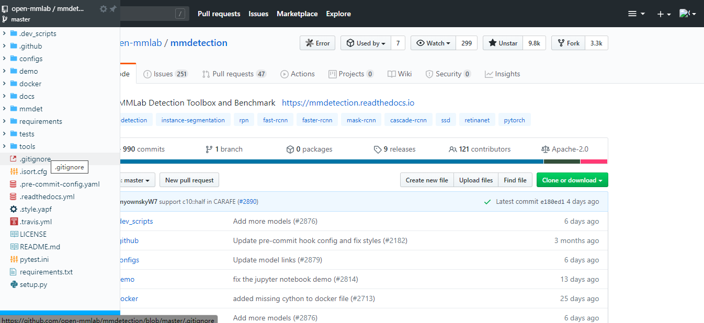Expand the docs folder chevron

pos(4,96)
